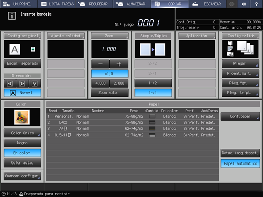Open Color único options
263x197 pixels.
click(22, 133)
